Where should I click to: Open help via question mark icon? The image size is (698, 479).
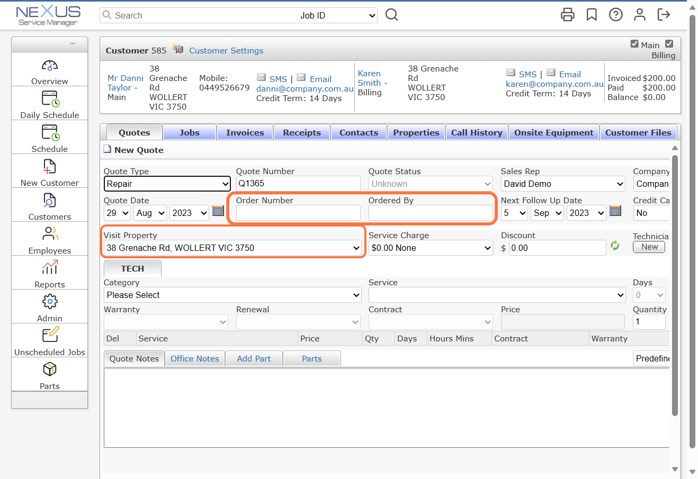[x=616, y=15]
